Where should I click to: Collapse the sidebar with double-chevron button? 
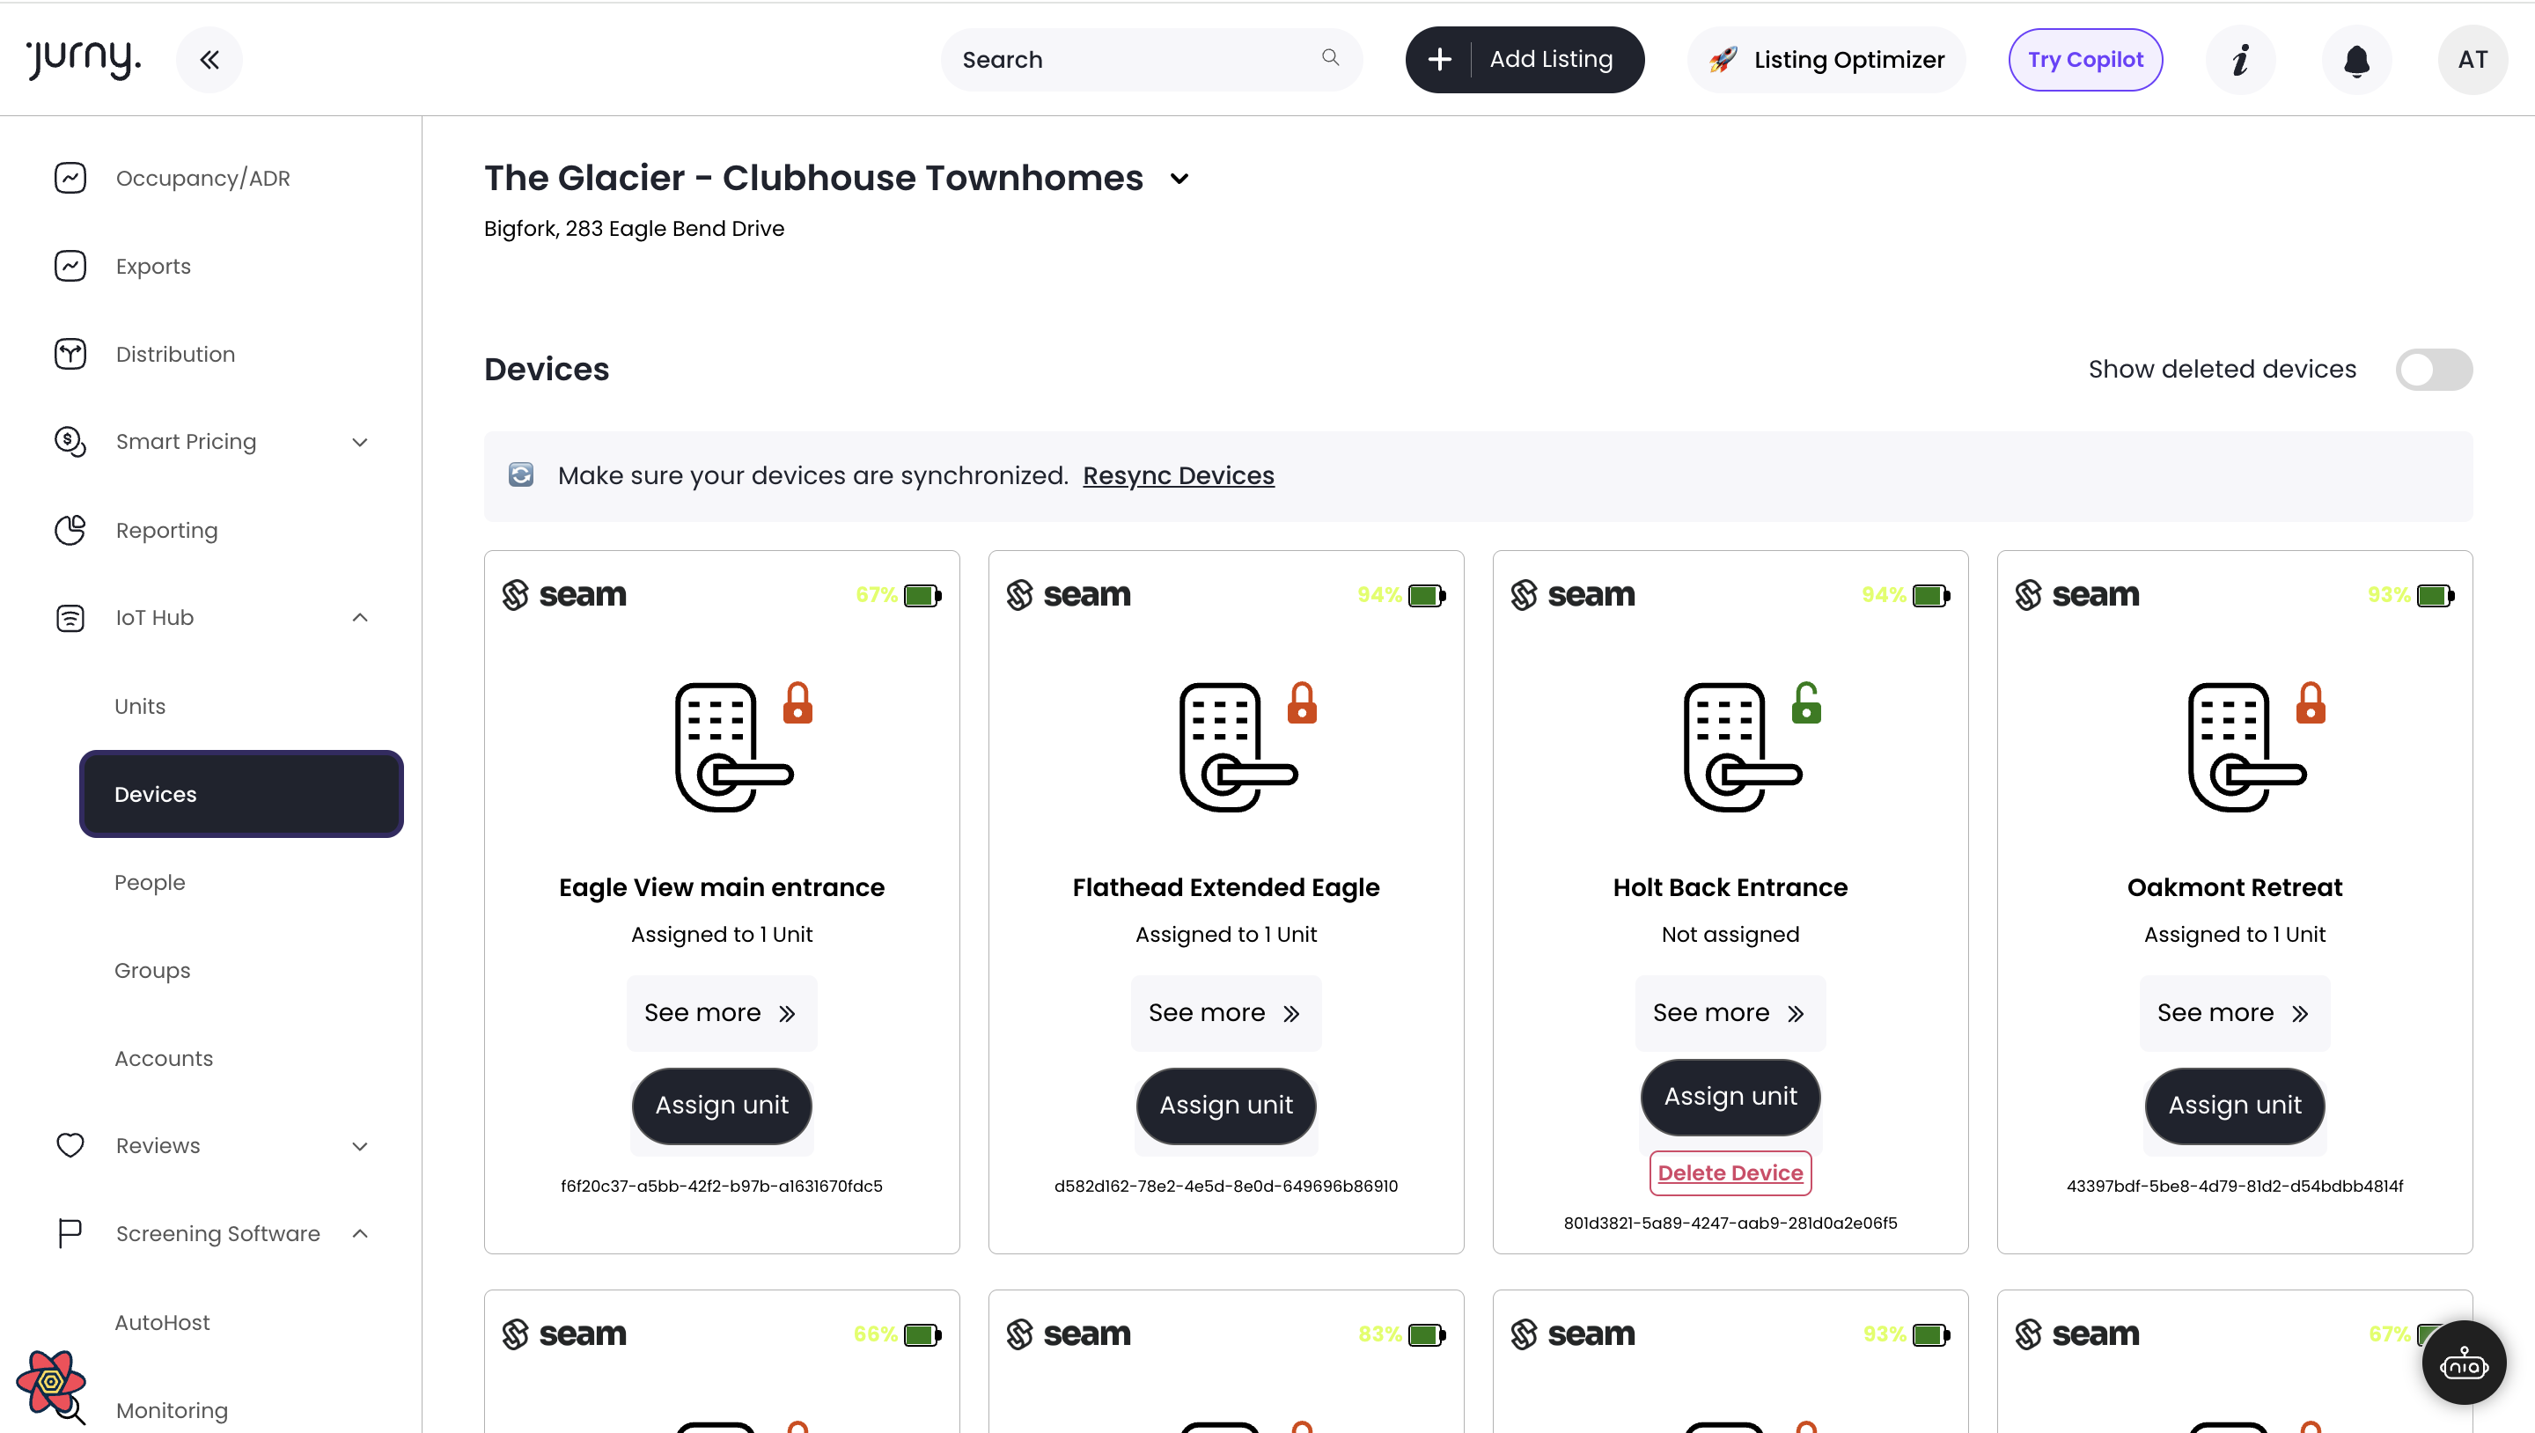pos(209,60)
